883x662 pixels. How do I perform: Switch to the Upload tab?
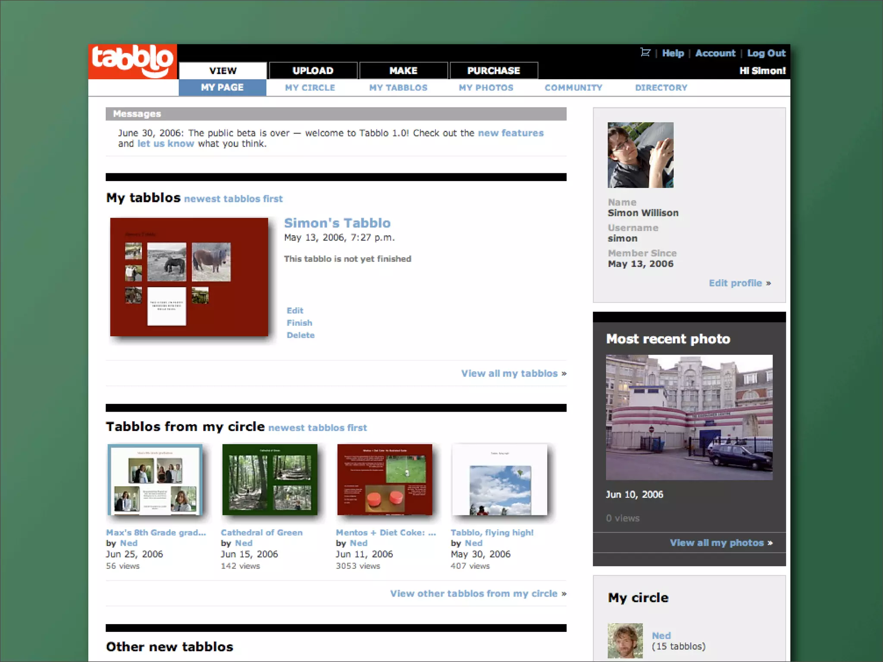[313, 71]
